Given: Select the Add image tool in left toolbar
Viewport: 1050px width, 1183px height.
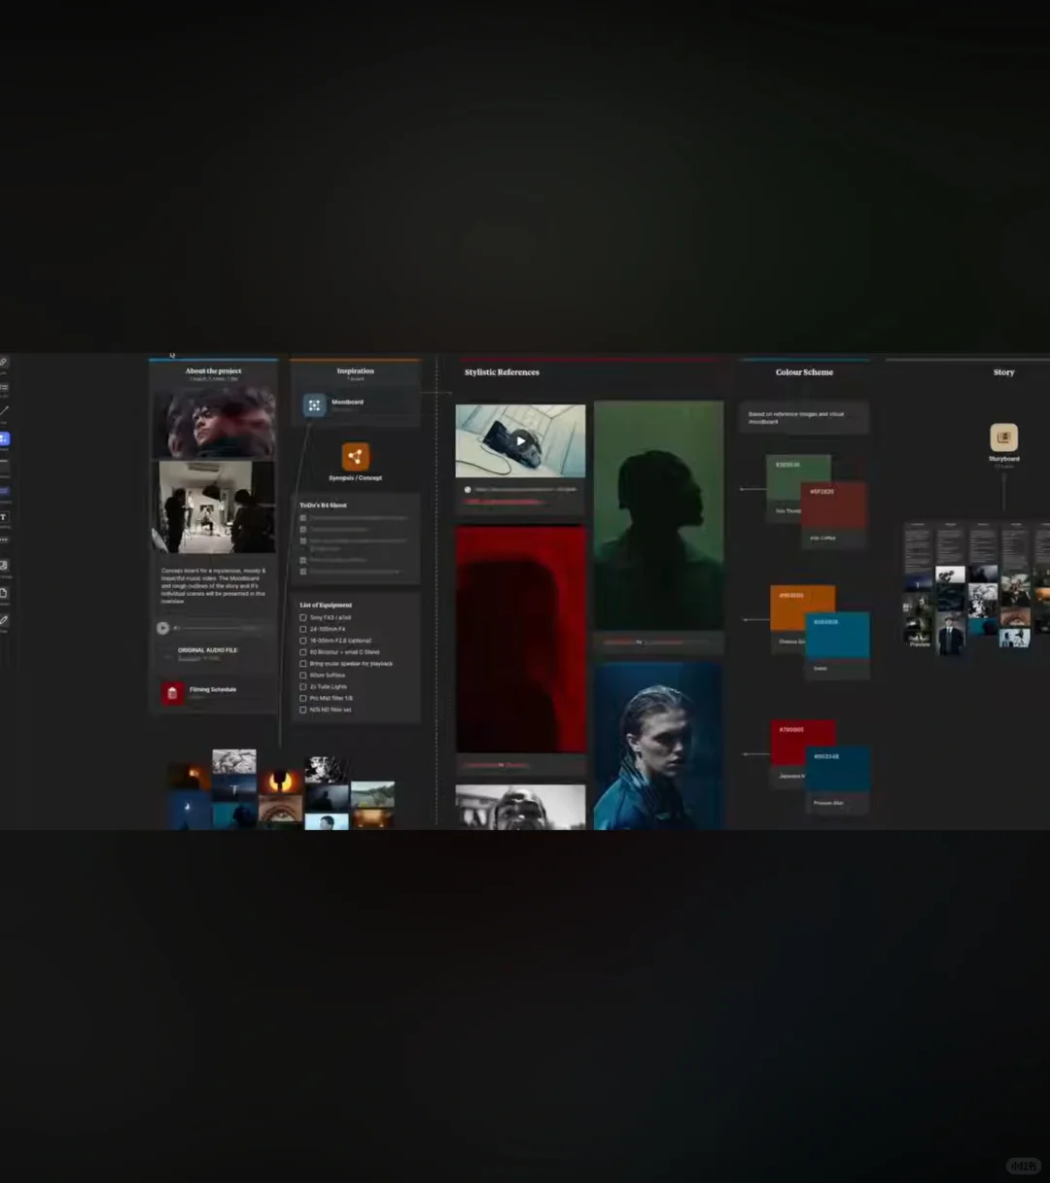Looking at the screenshot, I should (x=3, y=565).
